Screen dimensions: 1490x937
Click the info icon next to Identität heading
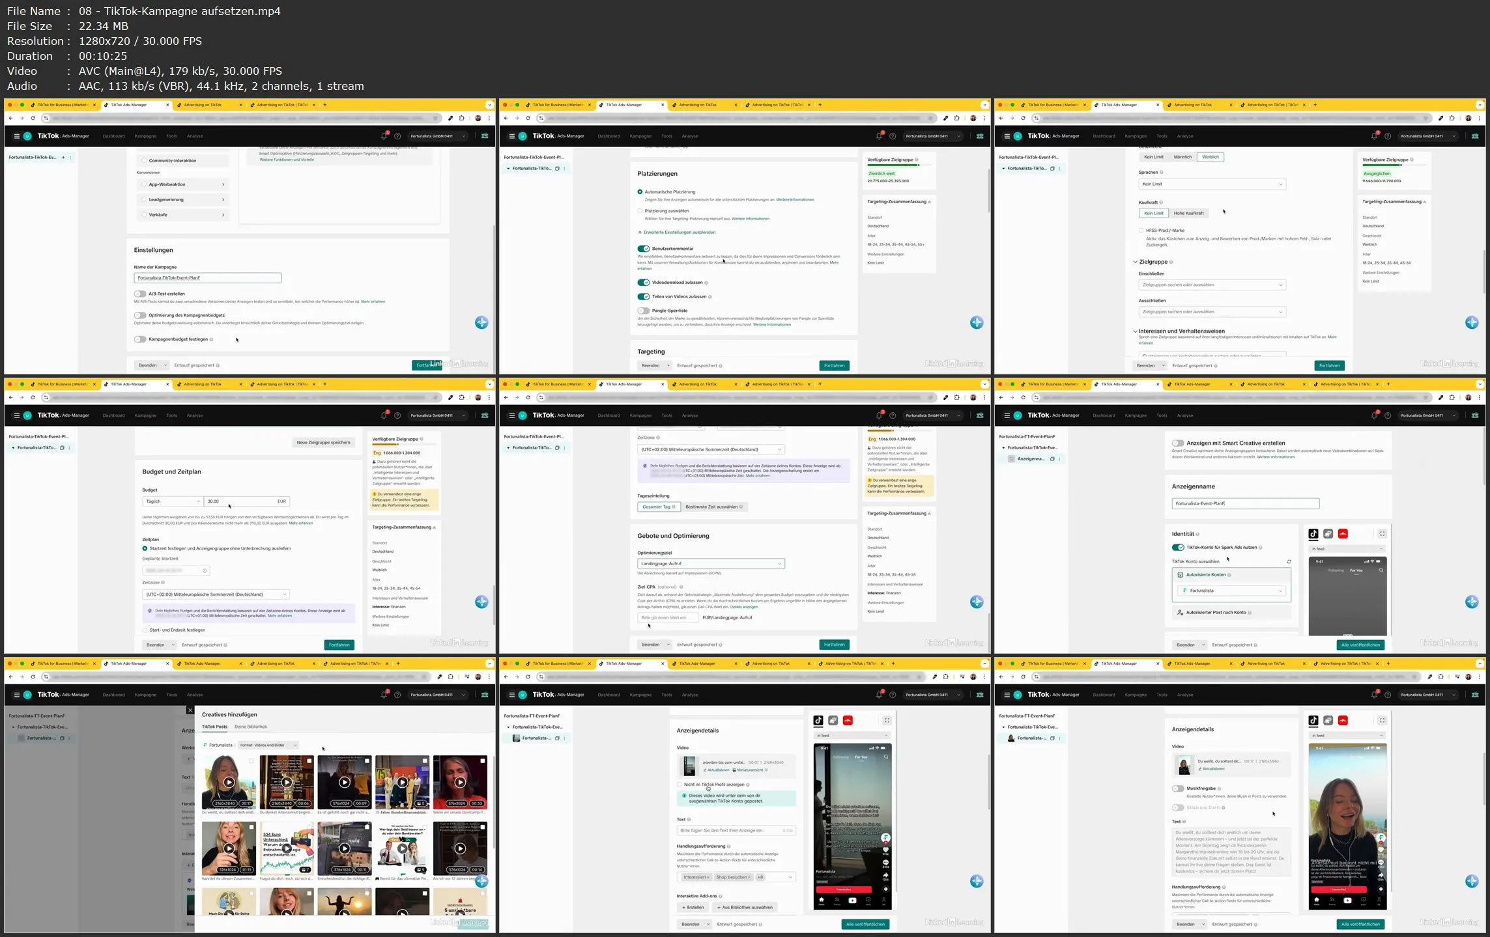[1197, 534]
